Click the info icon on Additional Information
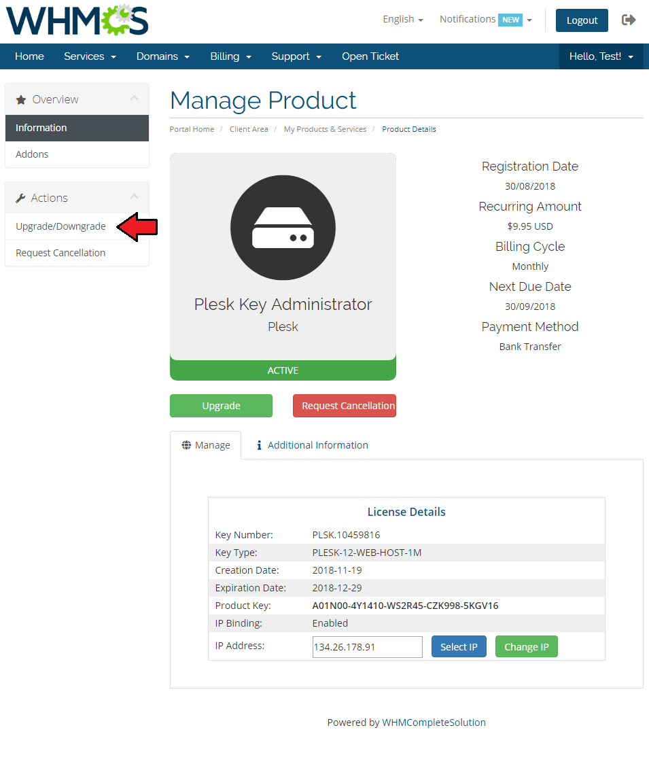Image resolution: width=649 pixels, height=766 pixels. pos(260,445)
